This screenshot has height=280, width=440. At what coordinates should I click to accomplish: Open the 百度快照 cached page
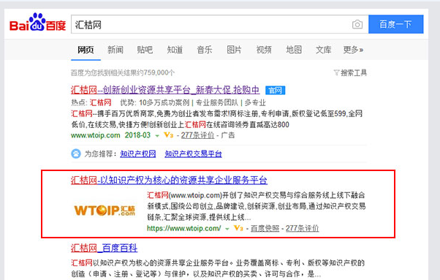[x=265, y=228]
